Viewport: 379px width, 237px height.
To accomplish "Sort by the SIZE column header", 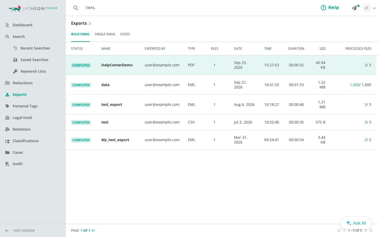I will (x=323, y=49).
